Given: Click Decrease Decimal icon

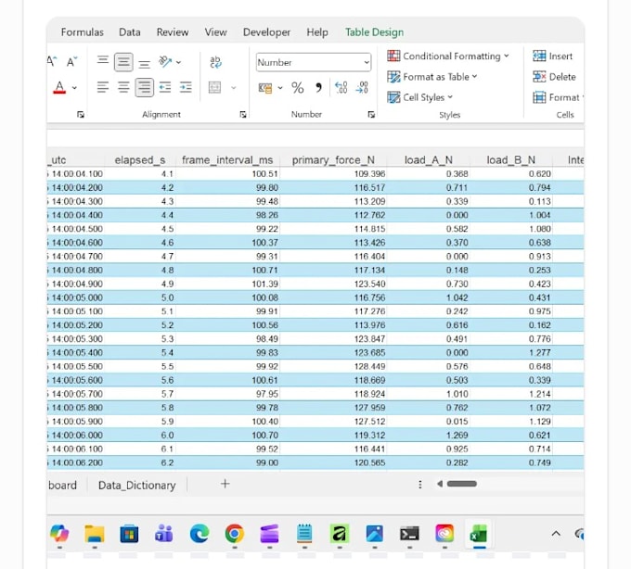Looking at the screenshot, I should [x=362, y=87].
